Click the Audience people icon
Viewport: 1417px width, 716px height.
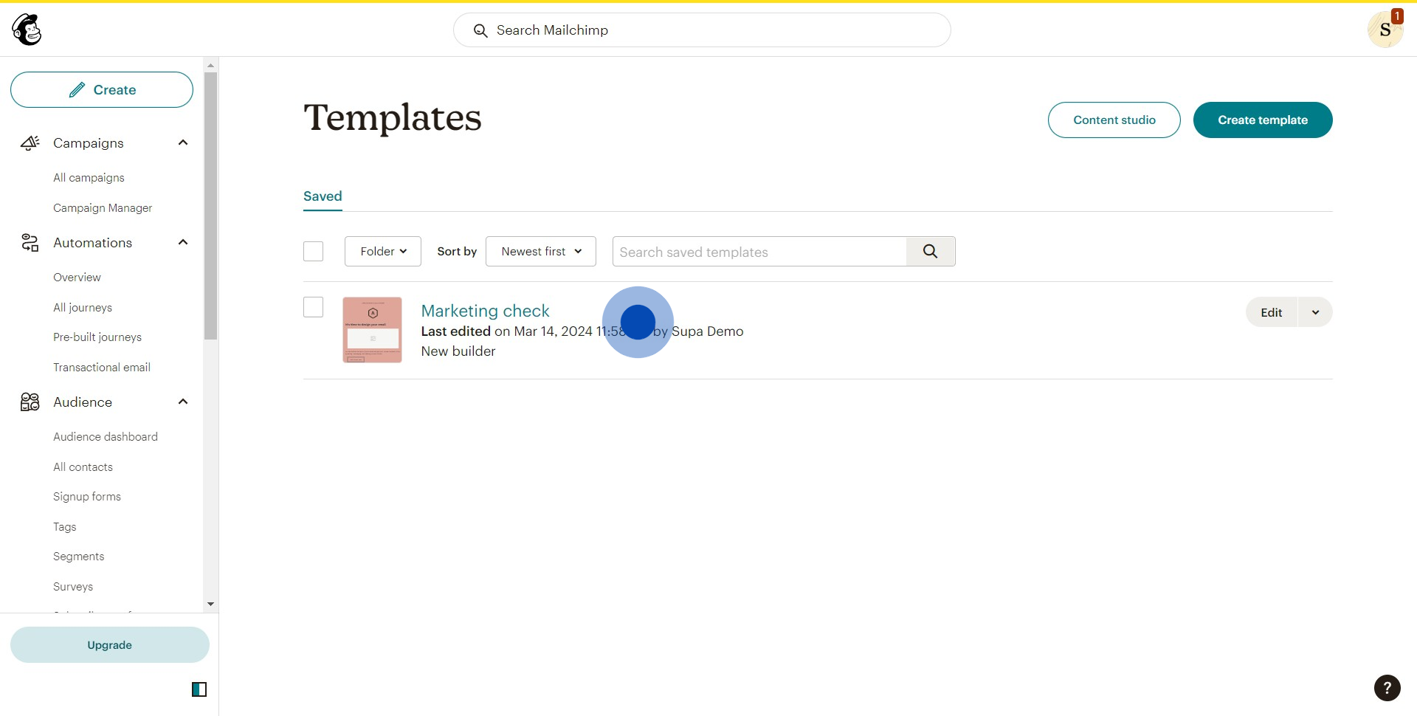(x=30, y=402)
